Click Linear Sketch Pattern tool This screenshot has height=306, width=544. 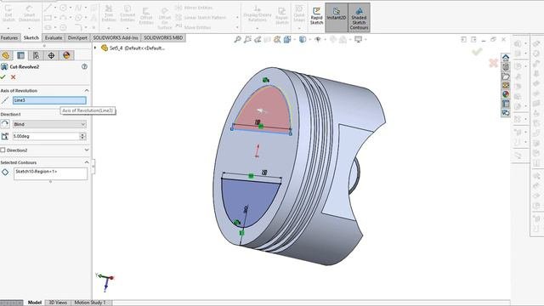click(201, 17)
